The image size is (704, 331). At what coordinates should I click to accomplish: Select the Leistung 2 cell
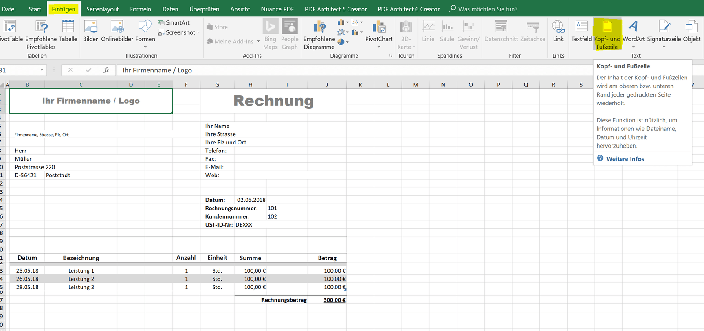pos(81,279)
